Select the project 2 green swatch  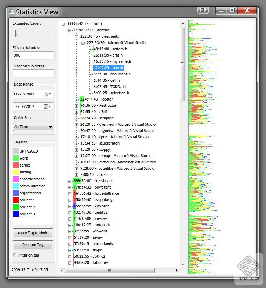pyautogui.click(x=16, y=207)
